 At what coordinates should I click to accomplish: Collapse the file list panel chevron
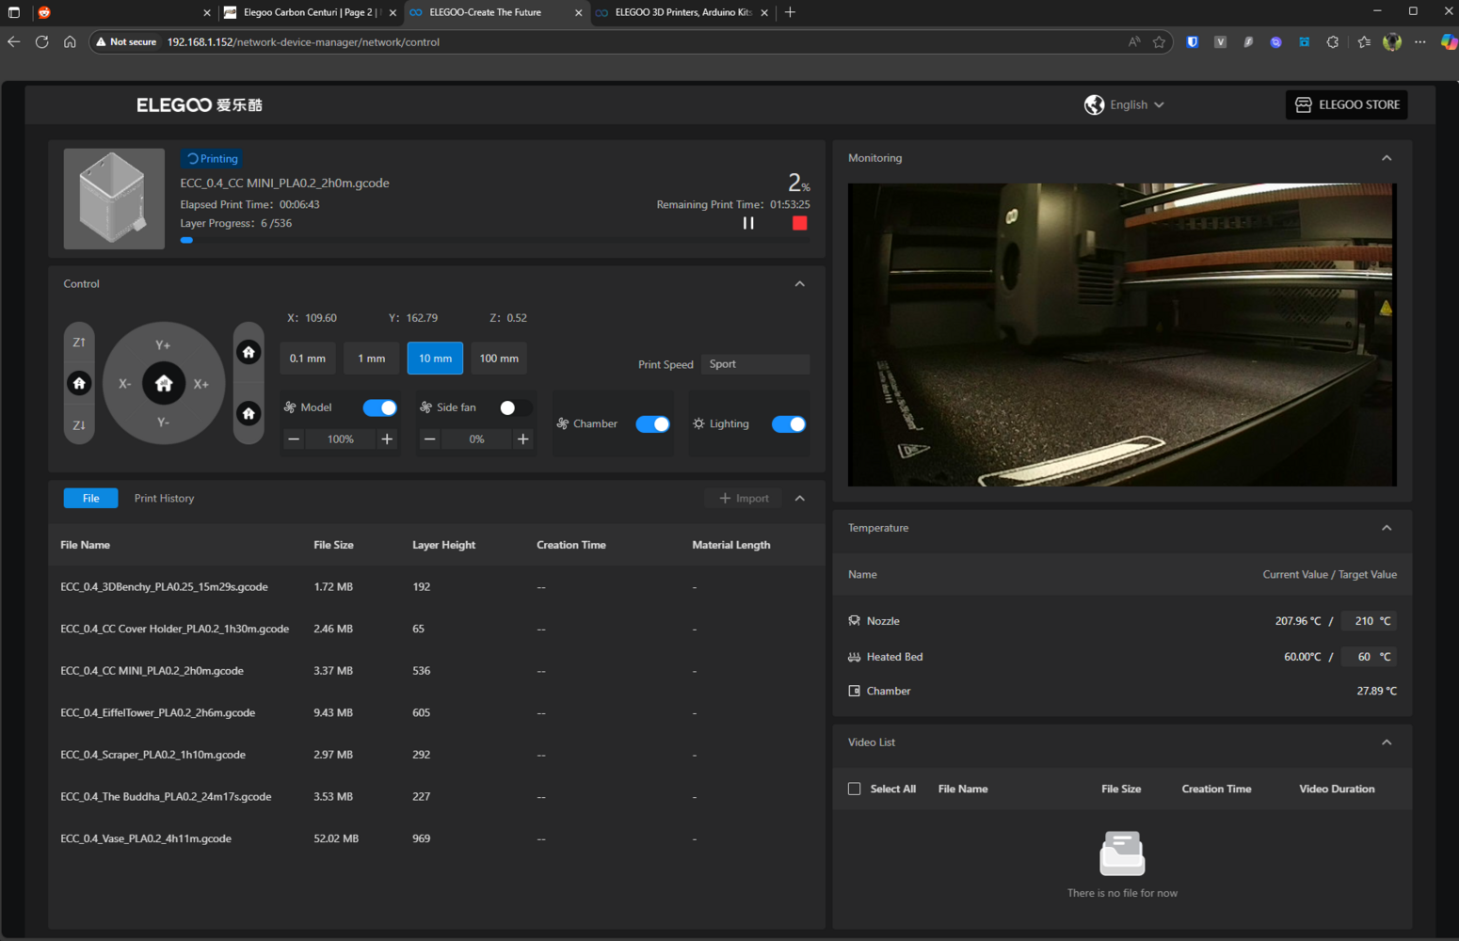(x=800, y=499)
